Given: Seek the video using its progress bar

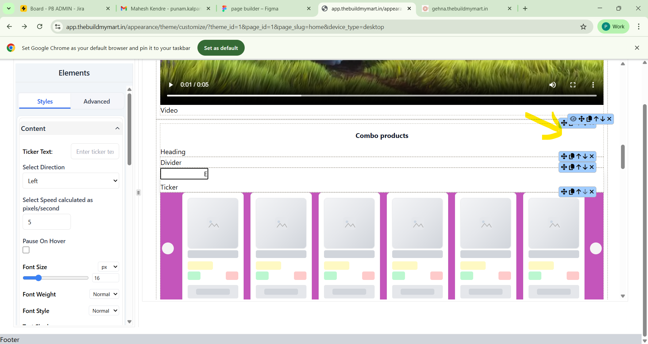Looking at the screenshot, I should click(x=382, y=95).
